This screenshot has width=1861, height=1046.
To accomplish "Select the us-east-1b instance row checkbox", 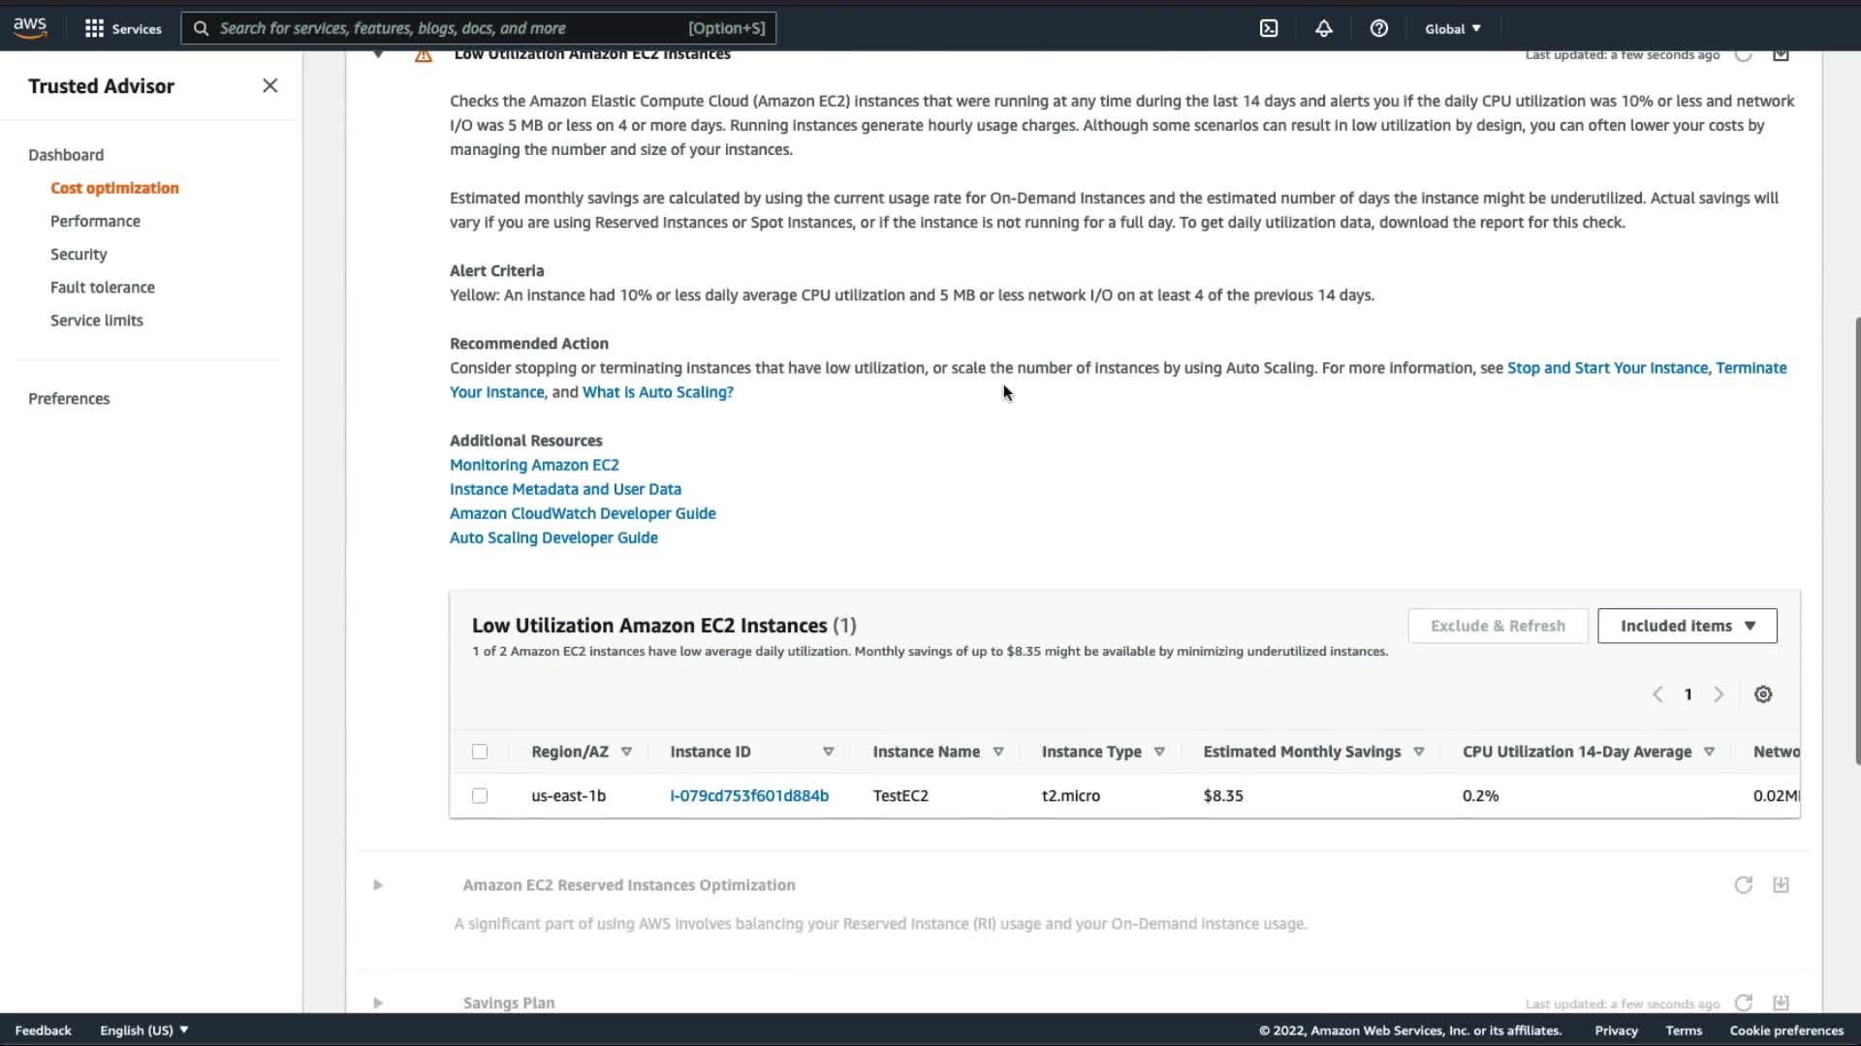I will click(x=480, y=796).
